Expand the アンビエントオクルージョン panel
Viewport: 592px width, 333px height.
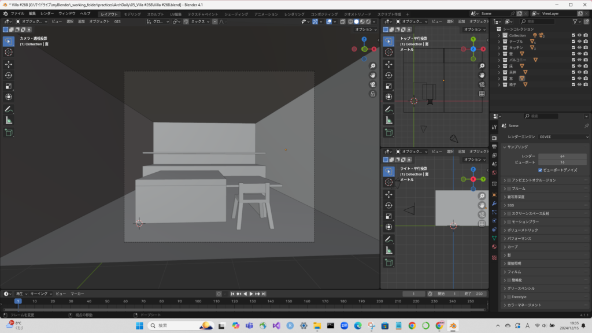coord(532,180)
